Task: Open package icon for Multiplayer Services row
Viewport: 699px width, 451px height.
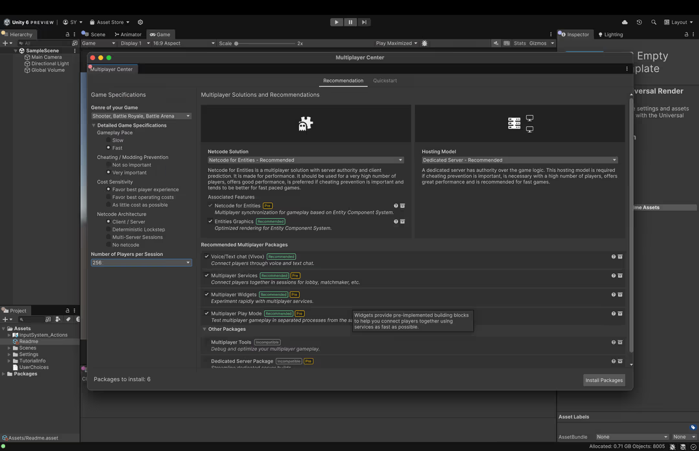Action: [x=620, y=276]
